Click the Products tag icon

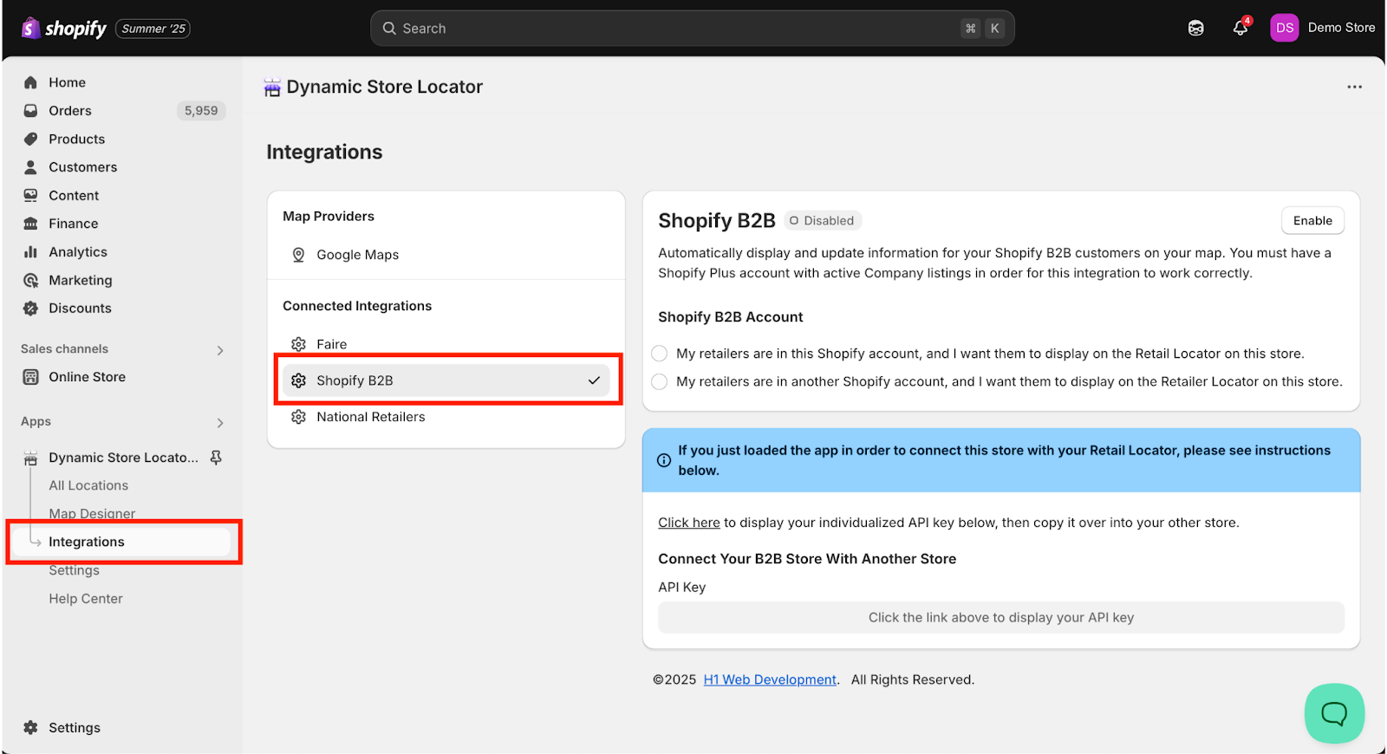click(30, 139)
